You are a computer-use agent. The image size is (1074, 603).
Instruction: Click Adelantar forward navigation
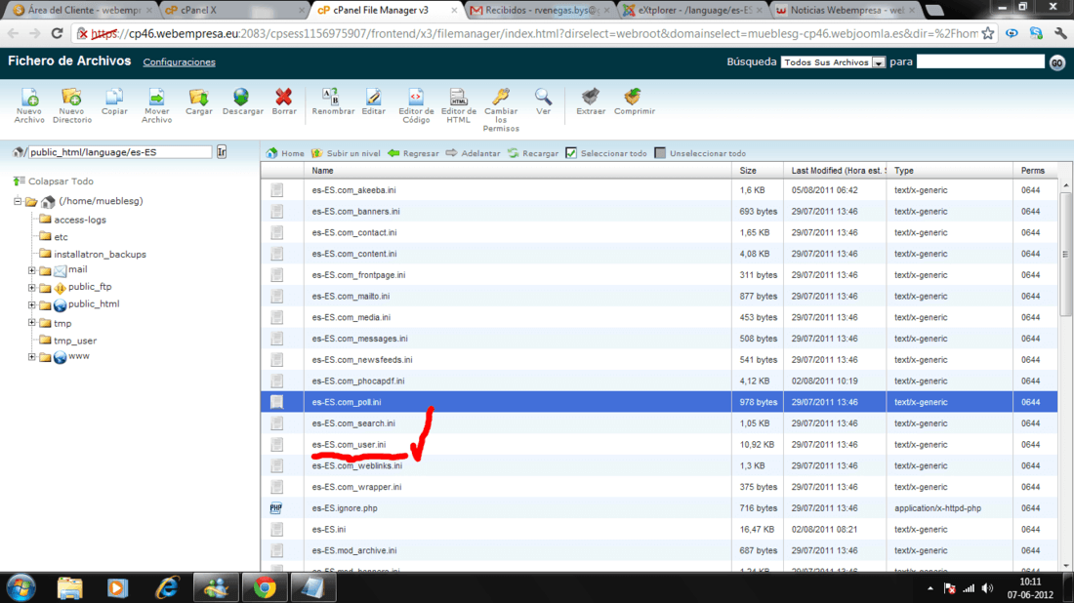click(473, 153)
